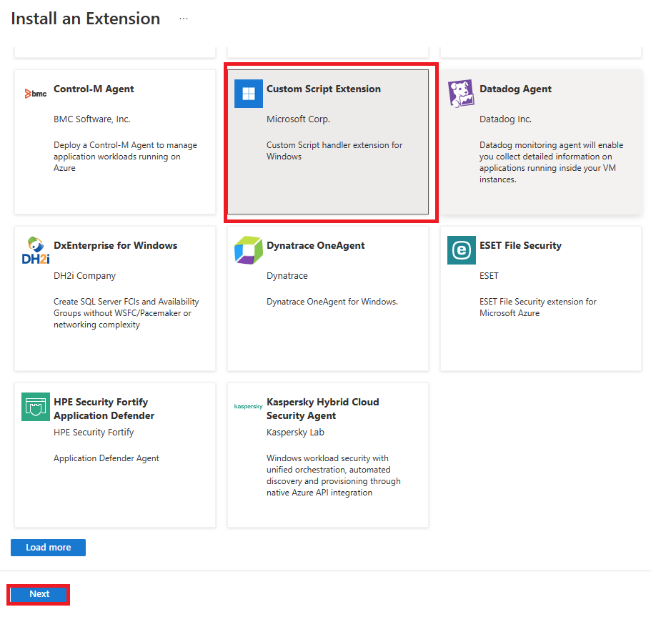The image size is (651, 617).
Task: Select the Dynatrace OneAgent title
Action: click(x=316, y=245)
